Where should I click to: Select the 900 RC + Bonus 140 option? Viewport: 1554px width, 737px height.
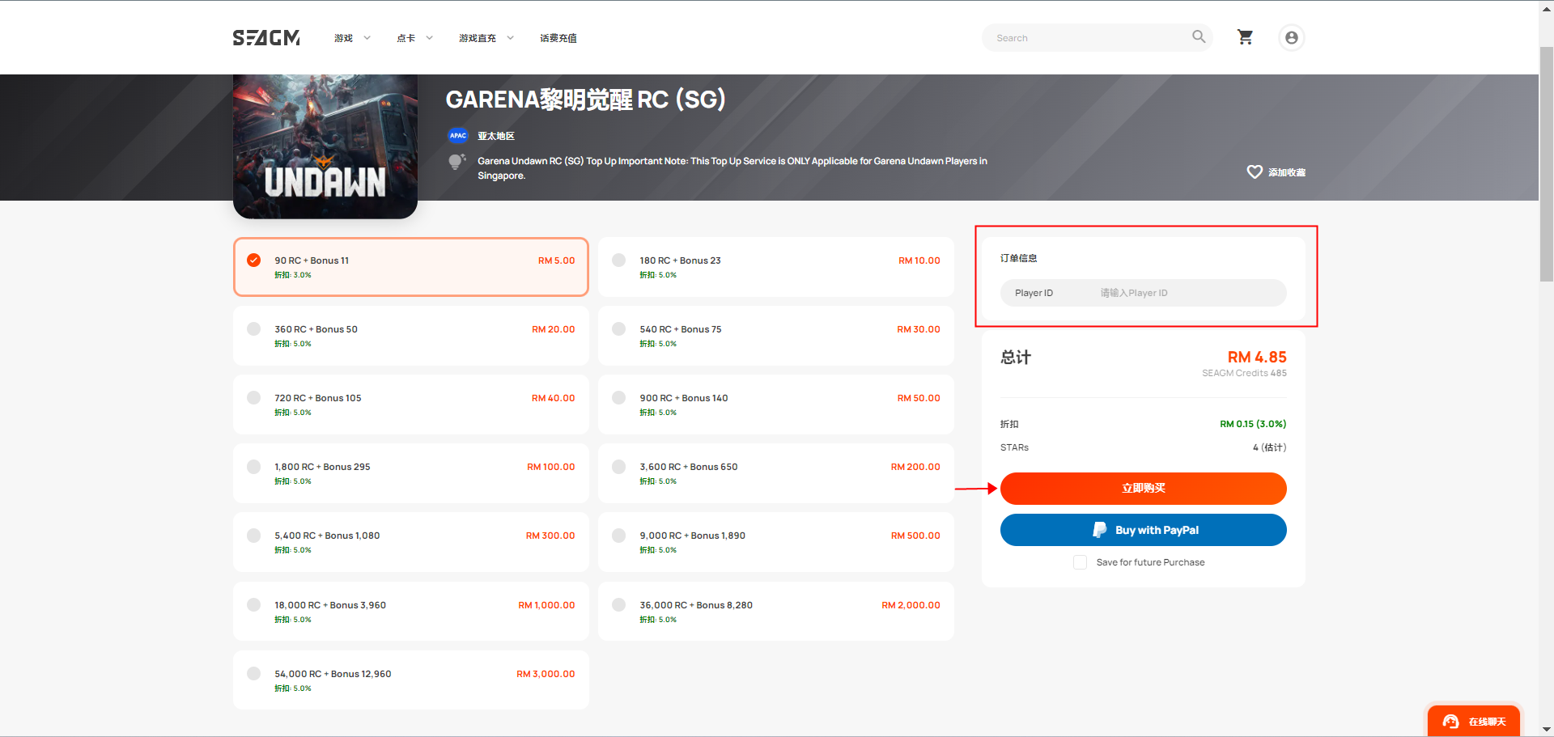(776, 405)
